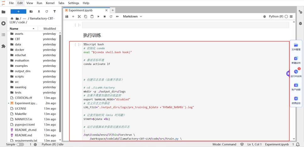
Task: Open the notebook toolbar hamburger menu
Action: click(291, 17)
